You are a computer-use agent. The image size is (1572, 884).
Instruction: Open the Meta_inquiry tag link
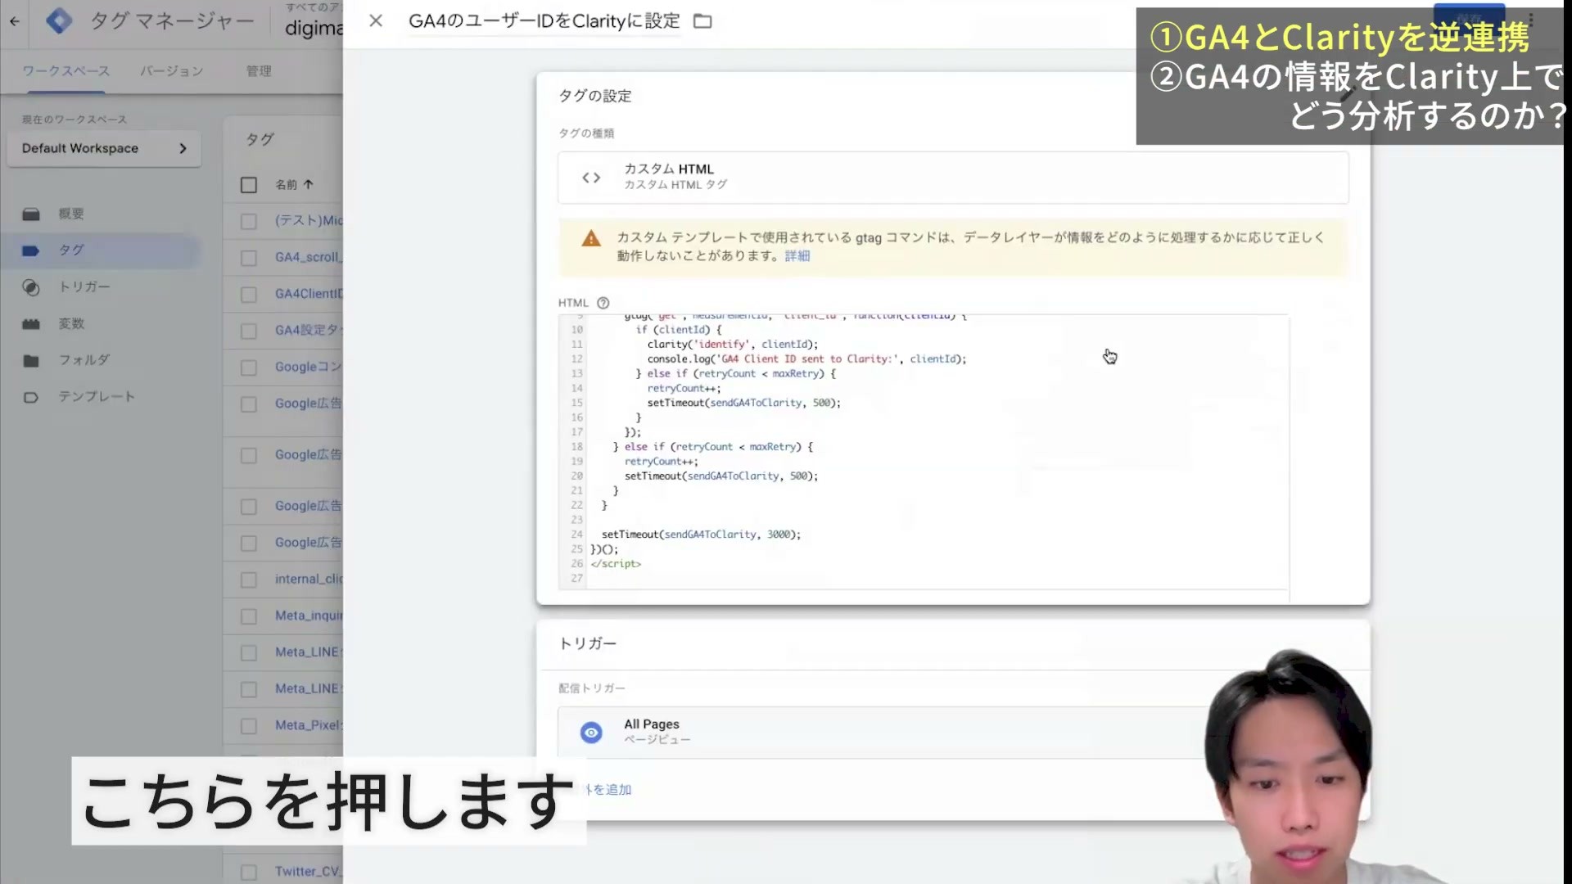pyautogui.click(x=309, y=616)
